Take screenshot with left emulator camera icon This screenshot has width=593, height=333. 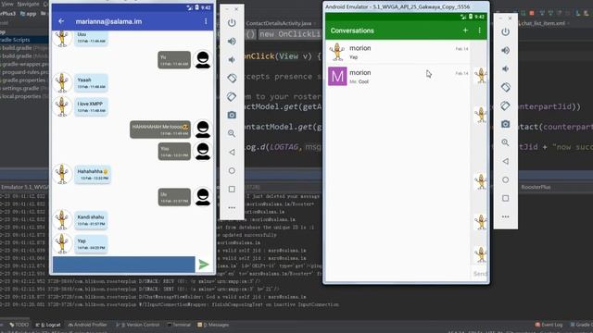[x=232, y=115]
